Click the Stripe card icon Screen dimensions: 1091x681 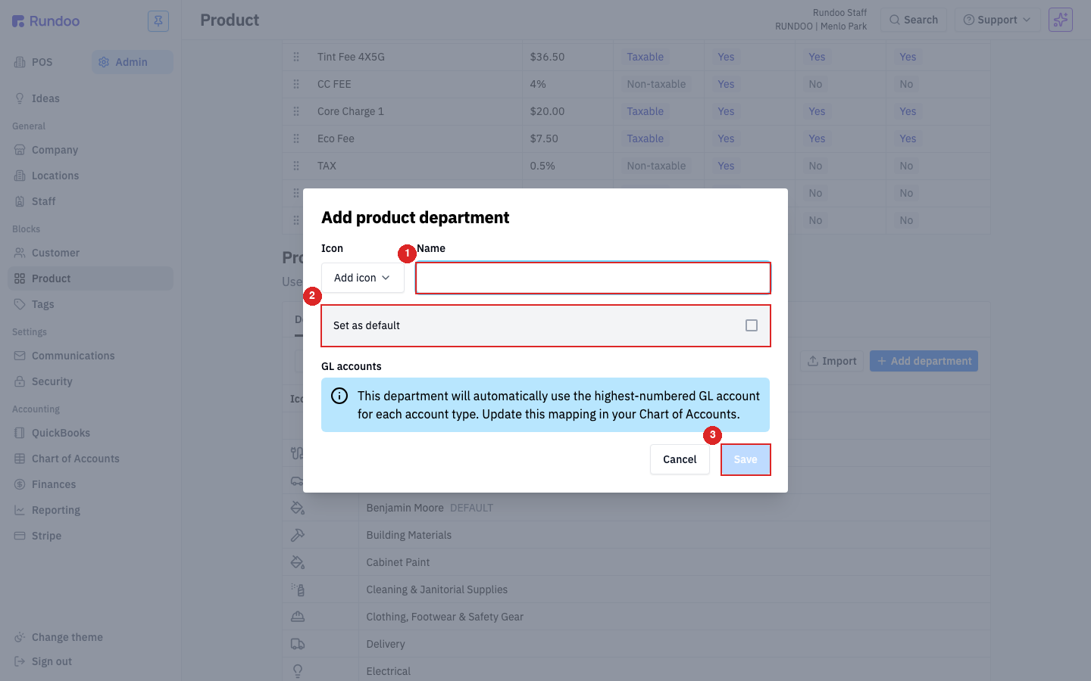20,536
